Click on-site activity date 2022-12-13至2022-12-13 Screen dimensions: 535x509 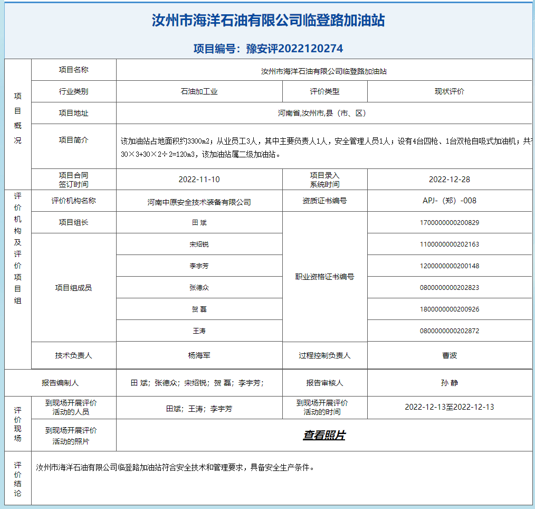coord(449,407)
